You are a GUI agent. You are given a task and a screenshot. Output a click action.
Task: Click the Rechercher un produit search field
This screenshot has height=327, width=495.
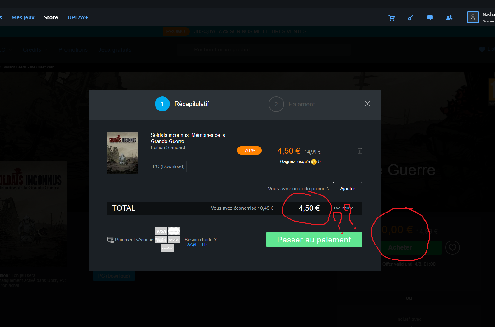(x=264, y=50)
